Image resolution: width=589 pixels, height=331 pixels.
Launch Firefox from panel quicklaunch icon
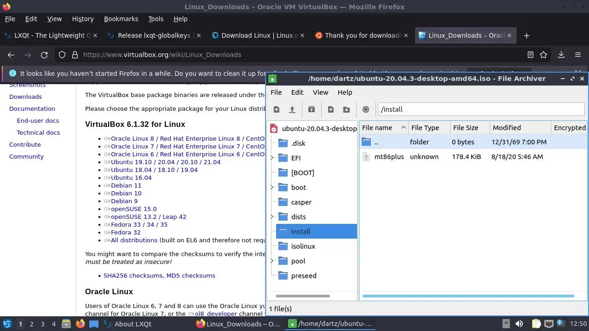click(80, 324)
